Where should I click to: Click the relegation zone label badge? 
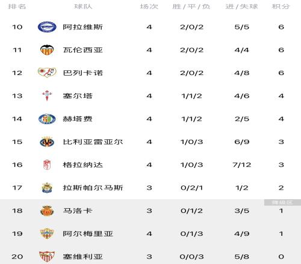pos(282,202)
